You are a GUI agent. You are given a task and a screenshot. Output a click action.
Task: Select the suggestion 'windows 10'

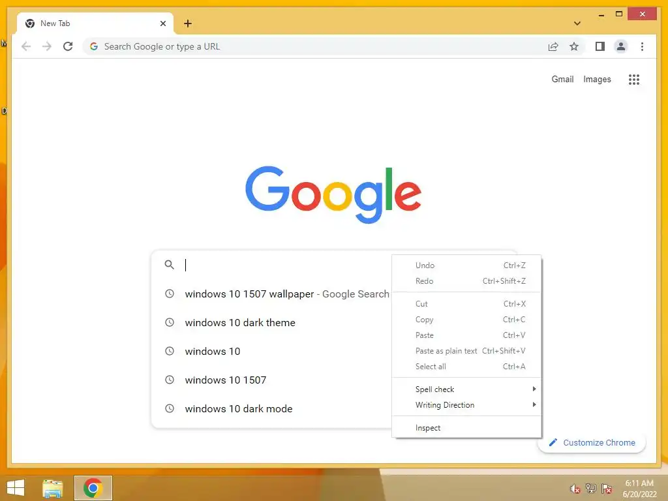(271, 351)
